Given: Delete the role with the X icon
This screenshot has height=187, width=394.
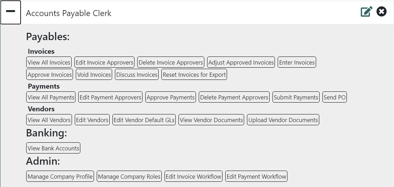Looking at the screenshot, I should pyautogui.click(x=381, y=12).
